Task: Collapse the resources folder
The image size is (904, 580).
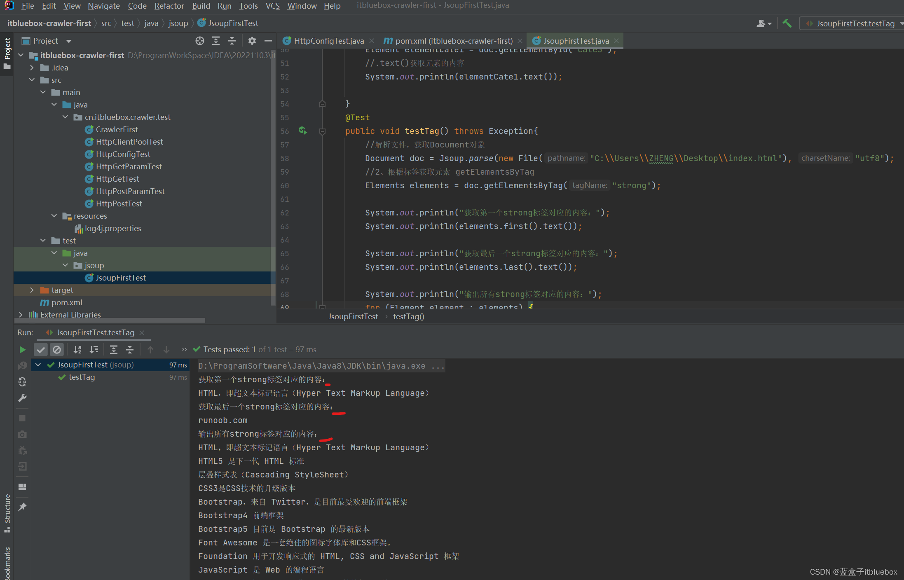Action: point(54,216)
